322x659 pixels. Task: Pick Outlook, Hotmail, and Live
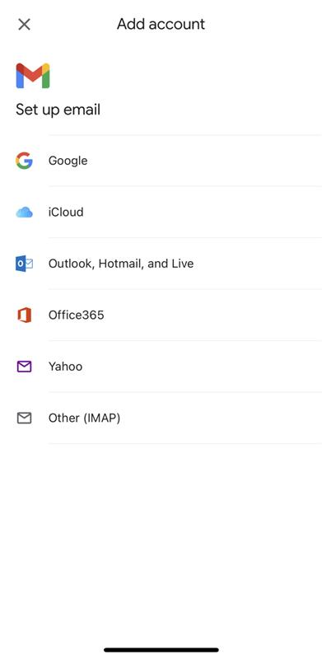pyautogui.click(x=161, y=264)
